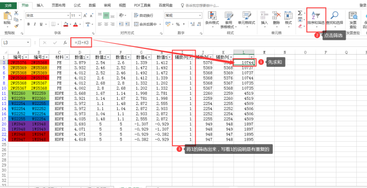Viewport: 367px width, 188px height.
Task: Select cell L3 with value 10744
Action: pyautogui.click(x=244, y=63)
